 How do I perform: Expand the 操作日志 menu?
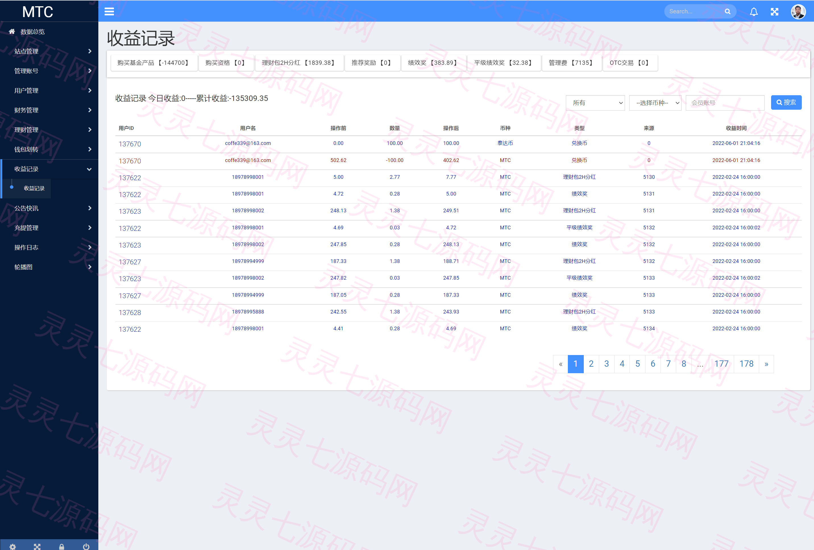pos(49,247)
